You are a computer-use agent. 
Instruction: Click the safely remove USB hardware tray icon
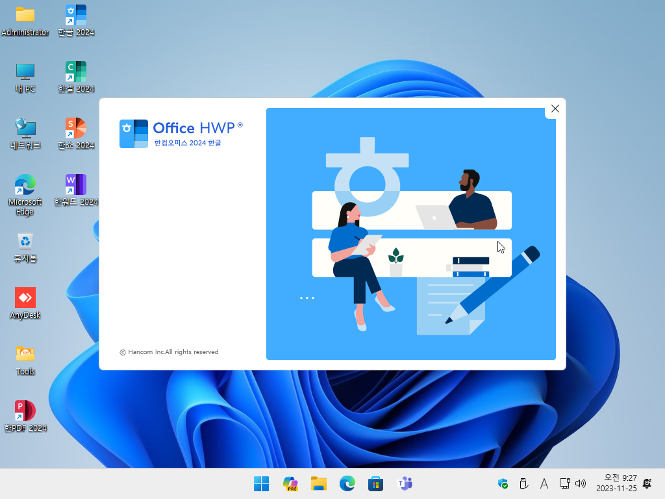[x=523, y=483]
